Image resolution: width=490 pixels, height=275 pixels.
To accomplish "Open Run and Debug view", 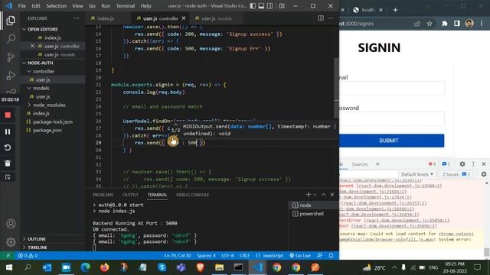I will 11,75.
